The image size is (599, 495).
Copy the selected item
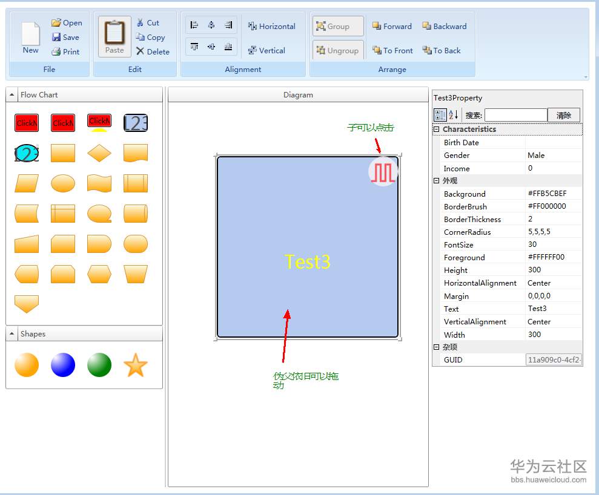coord(151,38)
